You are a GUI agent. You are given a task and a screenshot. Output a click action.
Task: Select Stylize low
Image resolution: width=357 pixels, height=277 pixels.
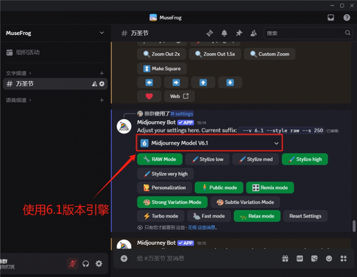207,159
